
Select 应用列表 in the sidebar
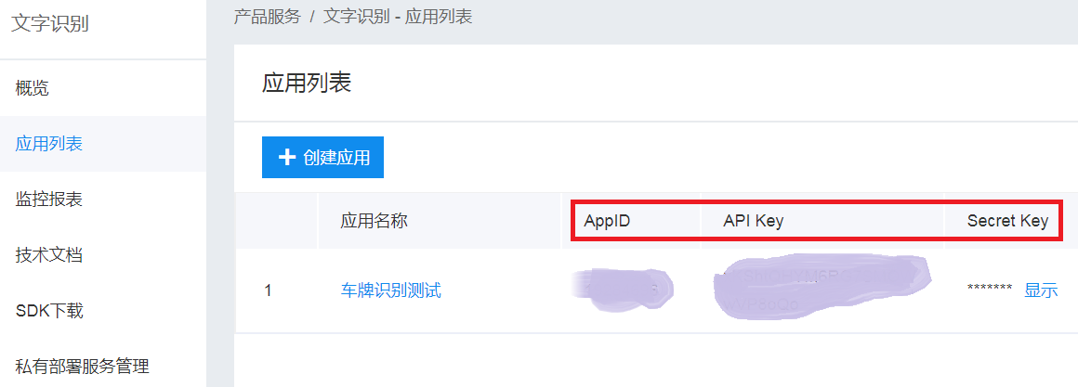click(103, 144)
